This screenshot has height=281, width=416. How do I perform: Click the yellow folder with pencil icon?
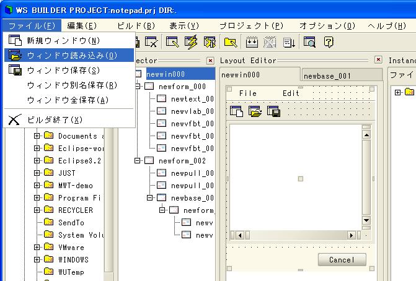(230, 42)
